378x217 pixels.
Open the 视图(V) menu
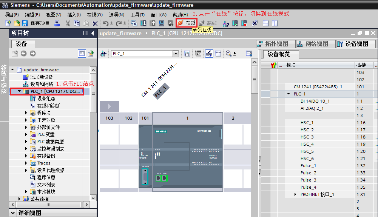(54, 15)
